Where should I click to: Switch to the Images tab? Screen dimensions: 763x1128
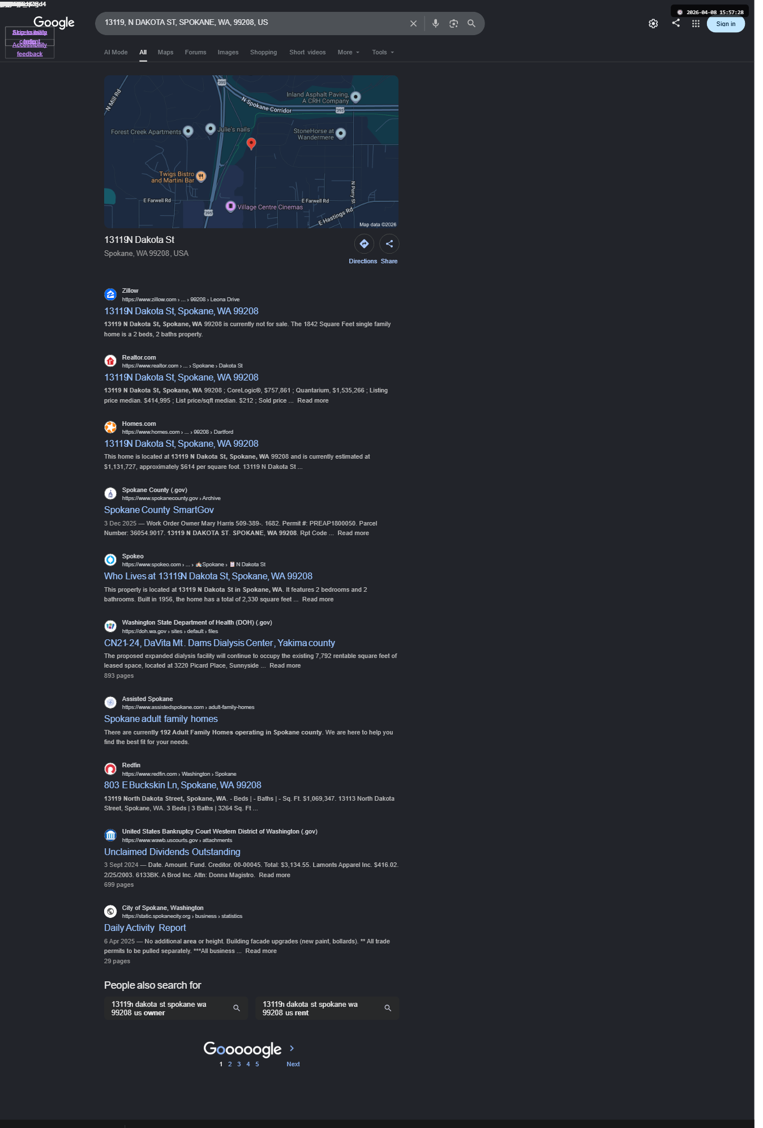tap(228, 53)
